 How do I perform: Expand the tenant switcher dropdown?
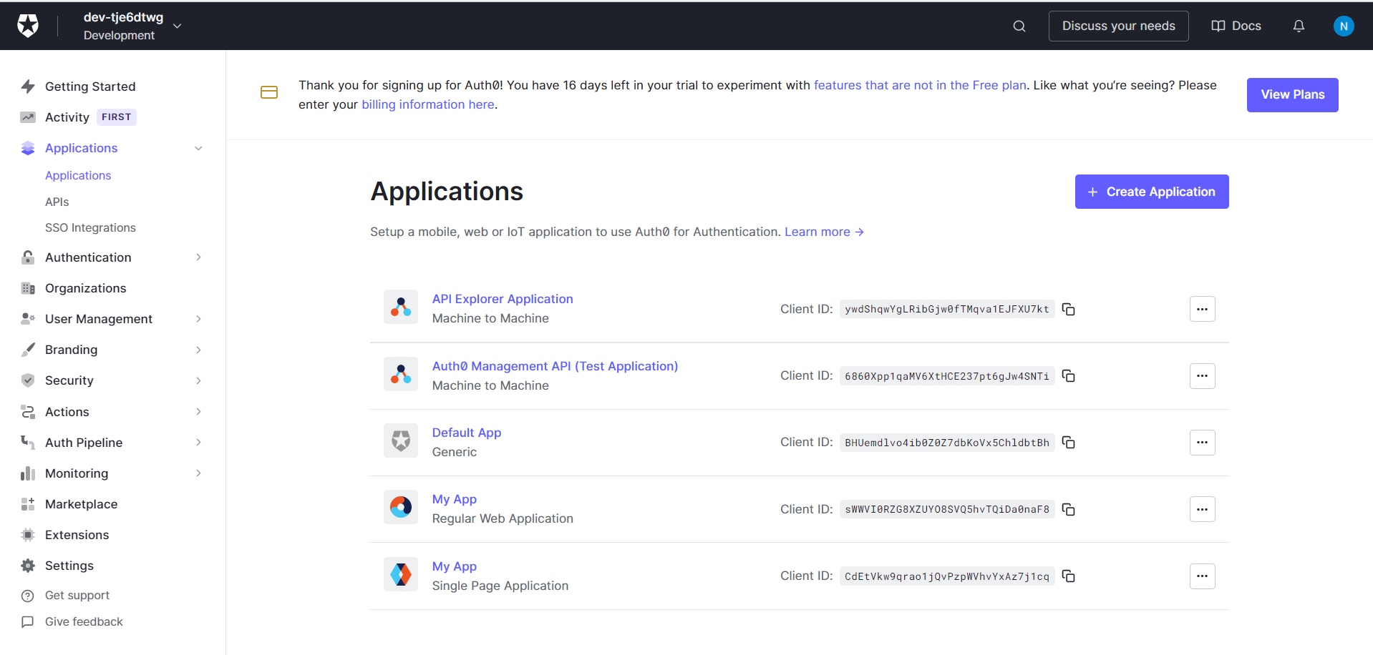tap(178, 26)
